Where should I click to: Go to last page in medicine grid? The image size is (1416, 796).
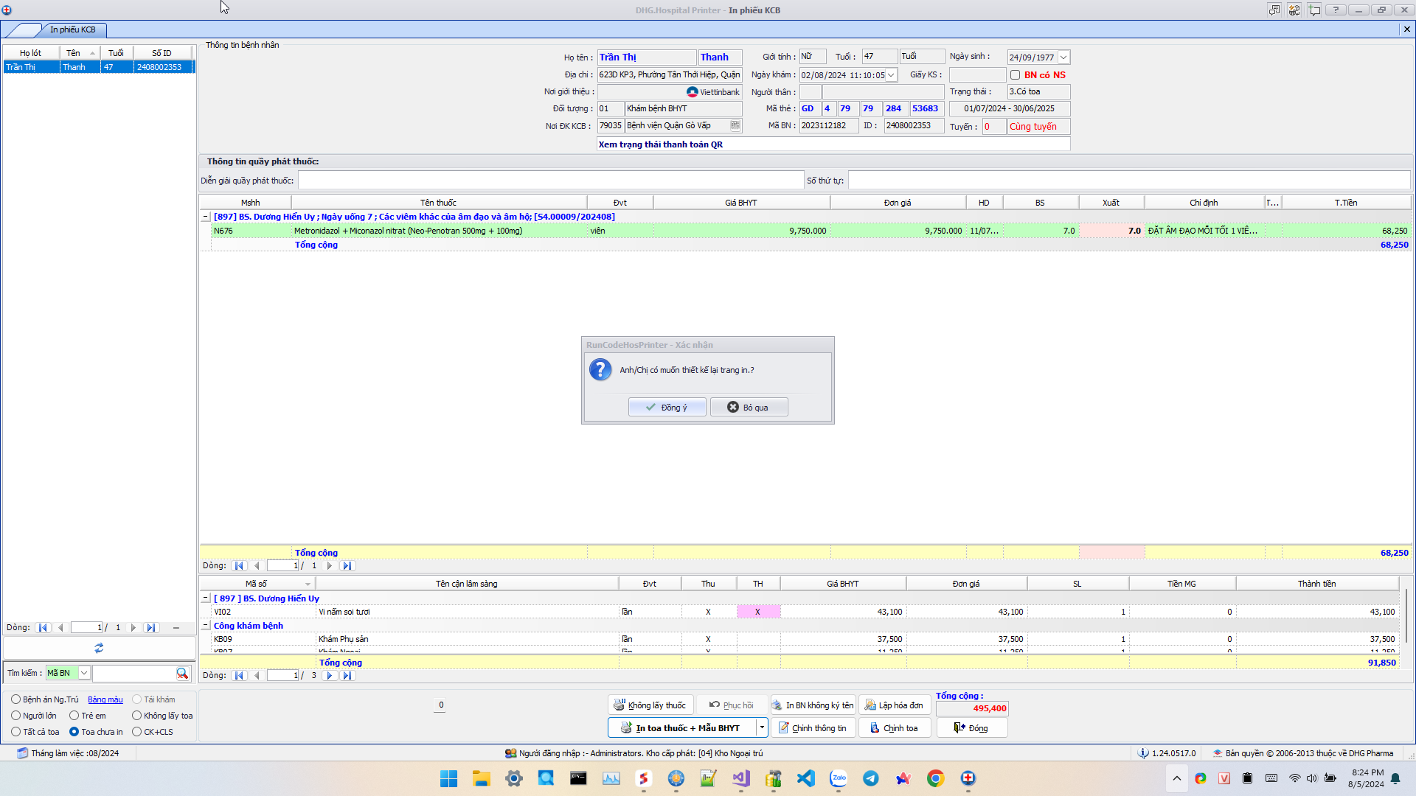pyautogui.click(x=347, y=566)
